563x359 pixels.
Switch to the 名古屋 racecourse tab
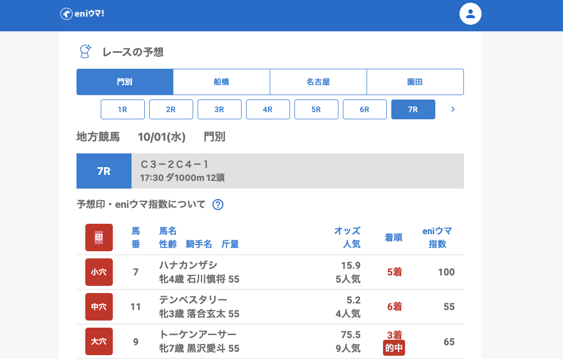coord(318,82)
